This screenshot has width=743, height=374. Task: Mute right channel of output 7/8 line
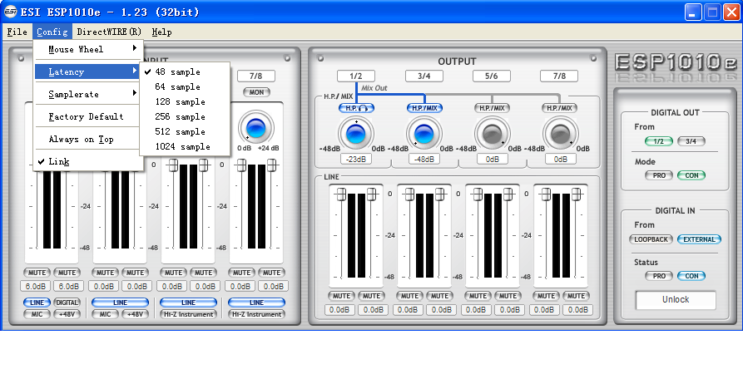(x=576, y=296)
